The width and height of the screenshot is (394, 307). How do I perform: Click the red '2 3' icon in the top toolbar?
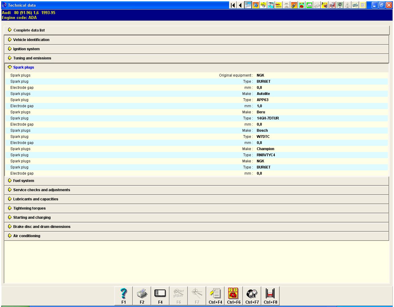(x=302, y=5)
